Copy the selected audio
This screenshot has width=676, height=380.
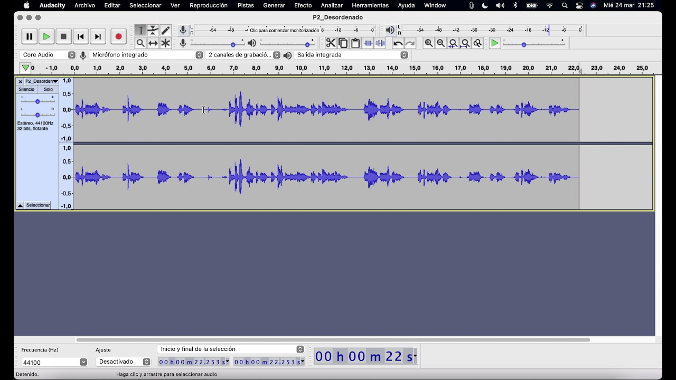coord(343,43)
